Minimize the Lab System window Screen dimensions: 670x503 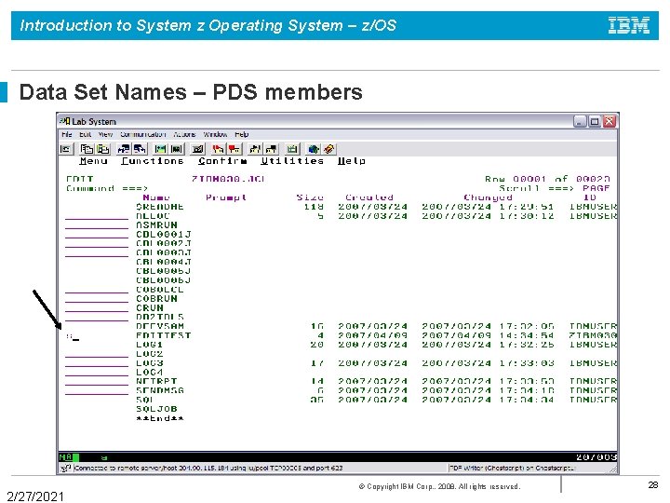point(580,121)
